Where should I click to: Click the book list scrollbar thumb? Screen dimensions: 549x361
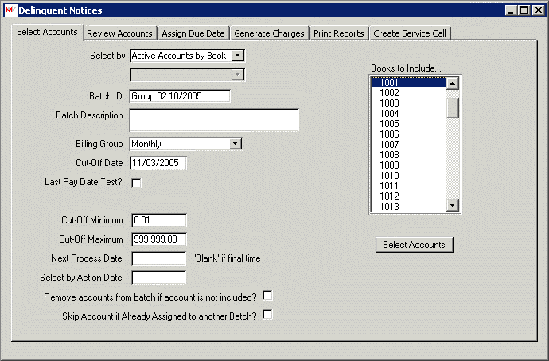click(453, 107)
